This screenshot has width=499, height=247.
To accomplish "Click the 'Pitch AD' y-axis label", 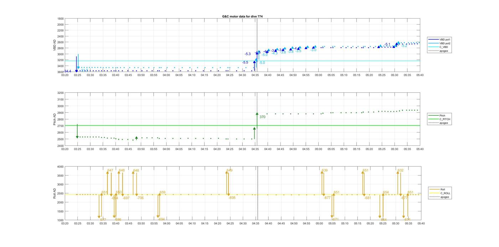I will (x=55, y=119).
